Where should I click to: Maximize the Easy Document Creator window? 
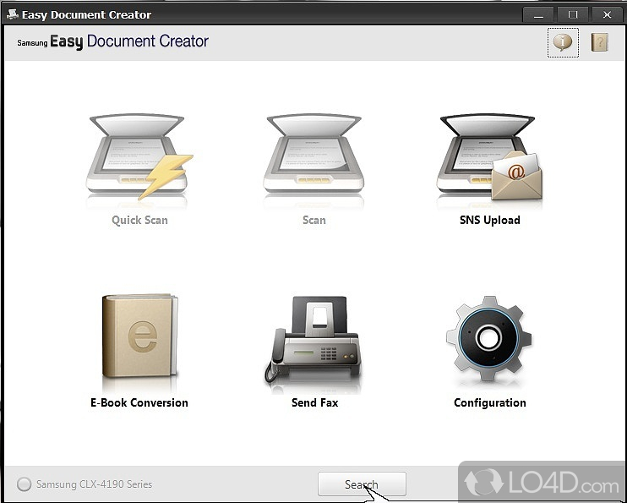(573, 15)
